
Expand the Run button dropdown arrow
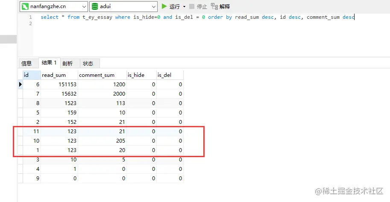(184, 6)
